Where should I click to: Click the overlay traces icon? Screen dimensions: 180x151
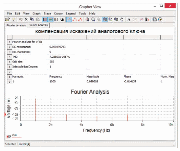click(141, 19)
